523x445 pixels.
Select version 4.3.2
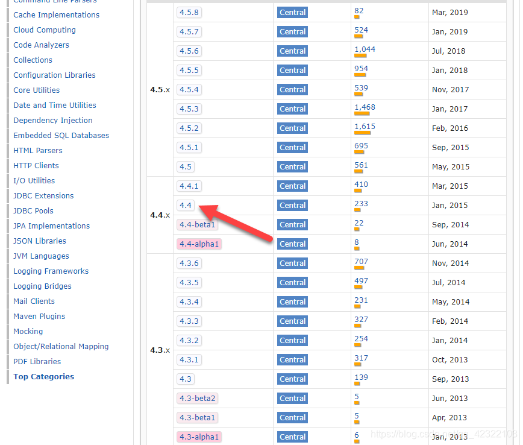click(189, 341)
